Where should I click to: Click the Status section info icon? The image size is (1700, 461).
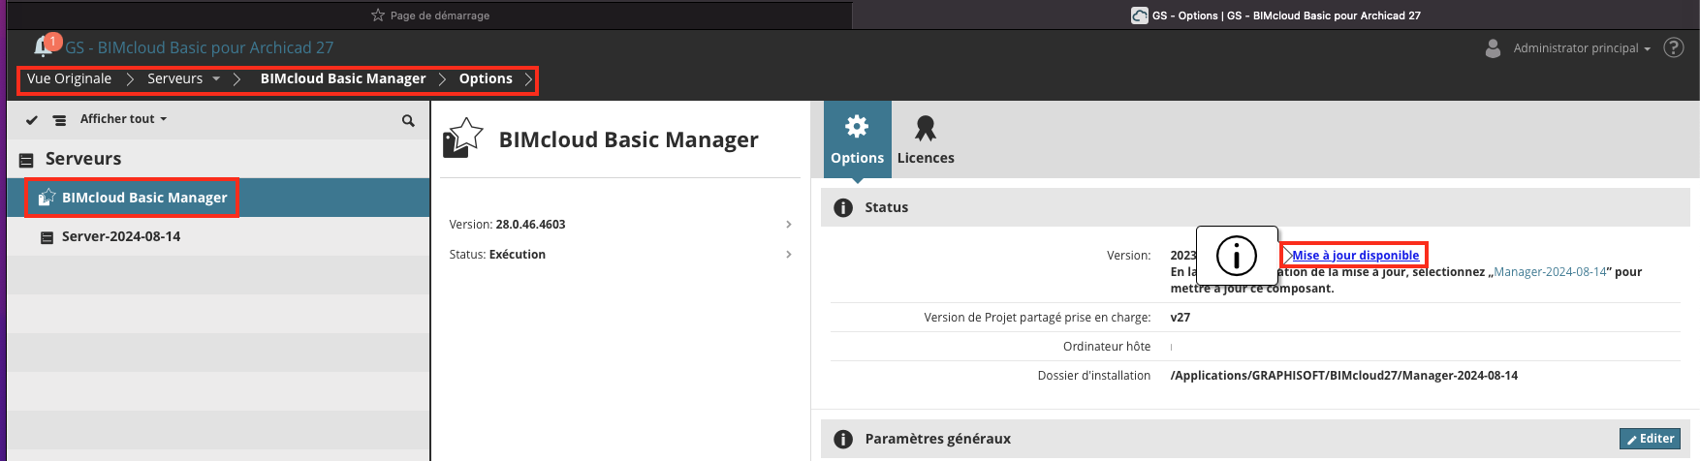[x=843, y=207]
